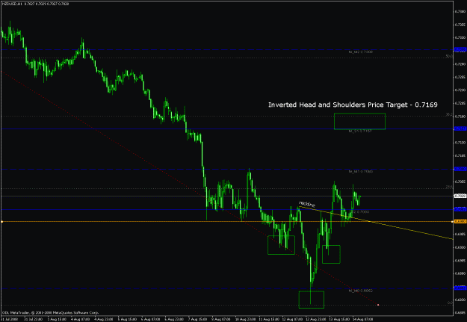The width and height of the screenshot is (467, 322).
Task: Click the M_M0 pivot level label
Action: (x=361, y=291)
